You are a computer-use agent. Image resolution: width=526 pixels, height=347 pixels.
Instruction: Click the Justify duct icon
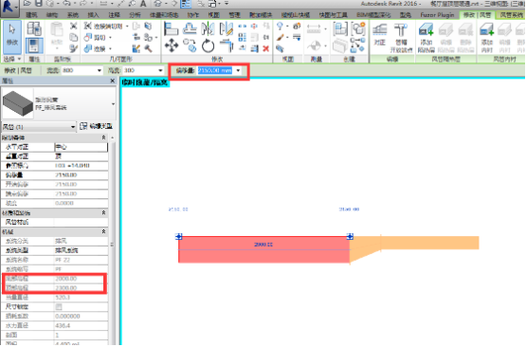(380, 34)
